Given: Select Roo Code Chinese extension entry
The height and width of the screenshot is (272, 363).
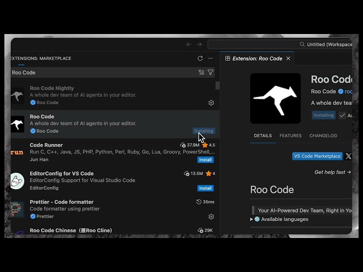Looking at the screenshot, I should tap(115, 229).
